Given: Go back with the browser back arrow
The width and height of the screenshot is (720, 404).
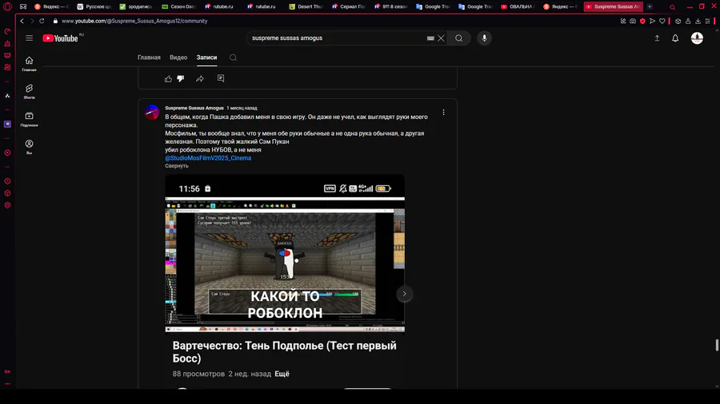Looking at the screenshot, I should [22, 21].
